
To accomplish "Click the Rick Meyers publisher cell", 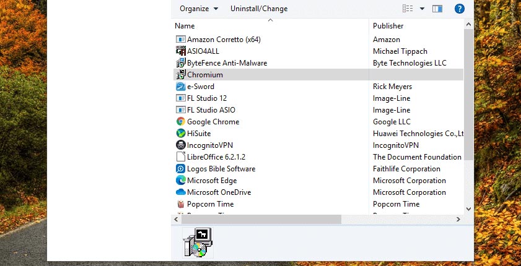I will [392, 87].
